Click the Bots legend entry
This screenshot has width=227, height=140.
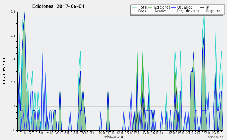coord(142,11)
